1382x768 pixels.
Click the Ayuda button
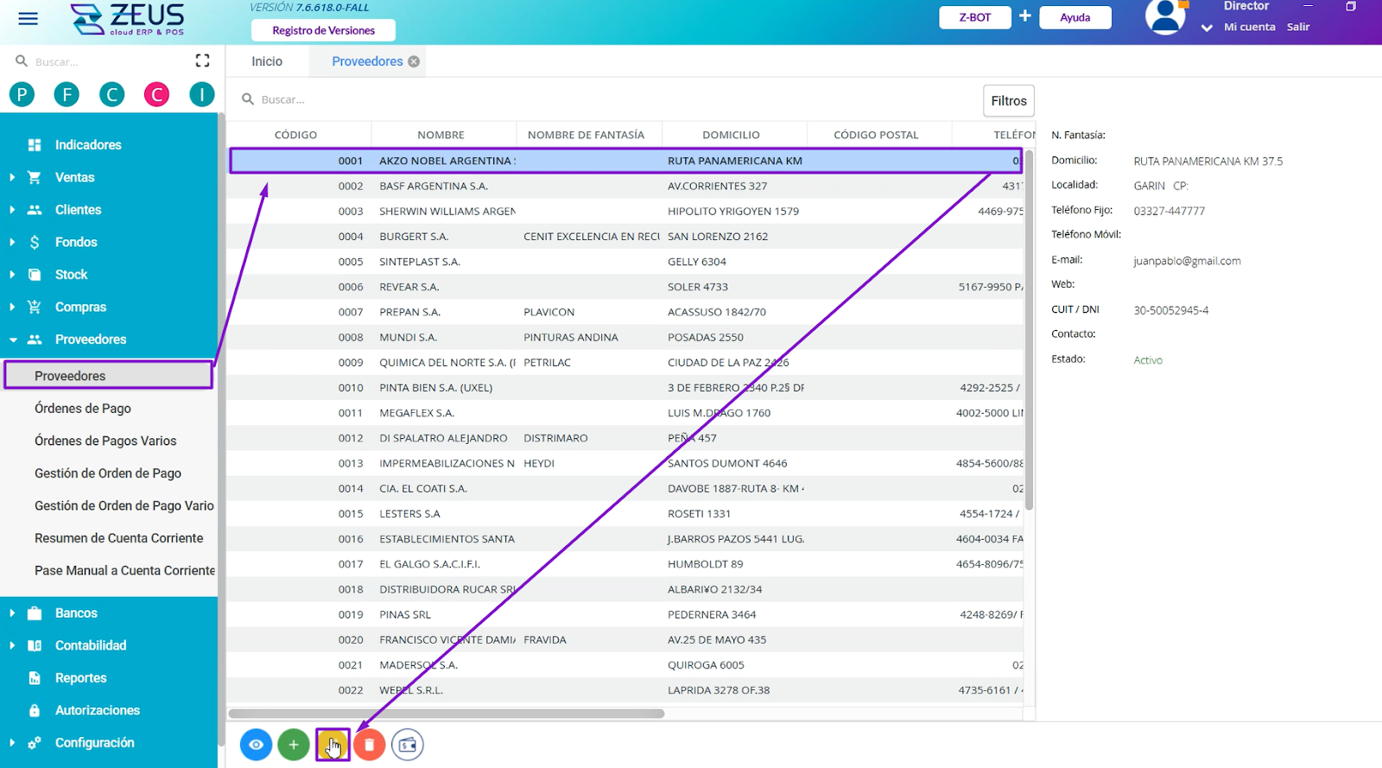tap(1075, 17)
